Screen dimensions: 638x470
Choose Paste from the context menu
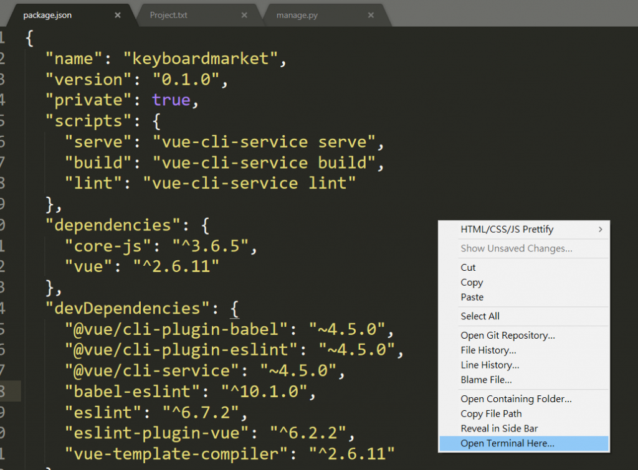click(x=524, y=297)
